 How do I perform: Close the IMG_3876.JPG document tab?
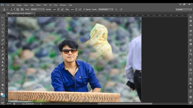[x=34, y=13]
